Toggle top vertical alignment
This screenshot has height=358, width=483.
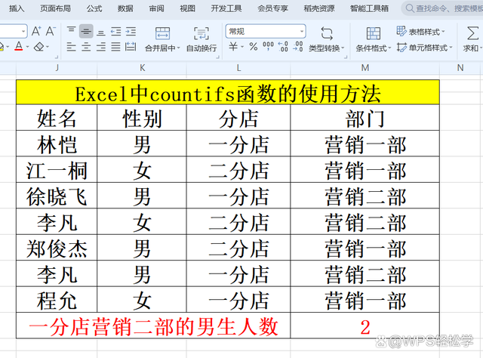70,32
